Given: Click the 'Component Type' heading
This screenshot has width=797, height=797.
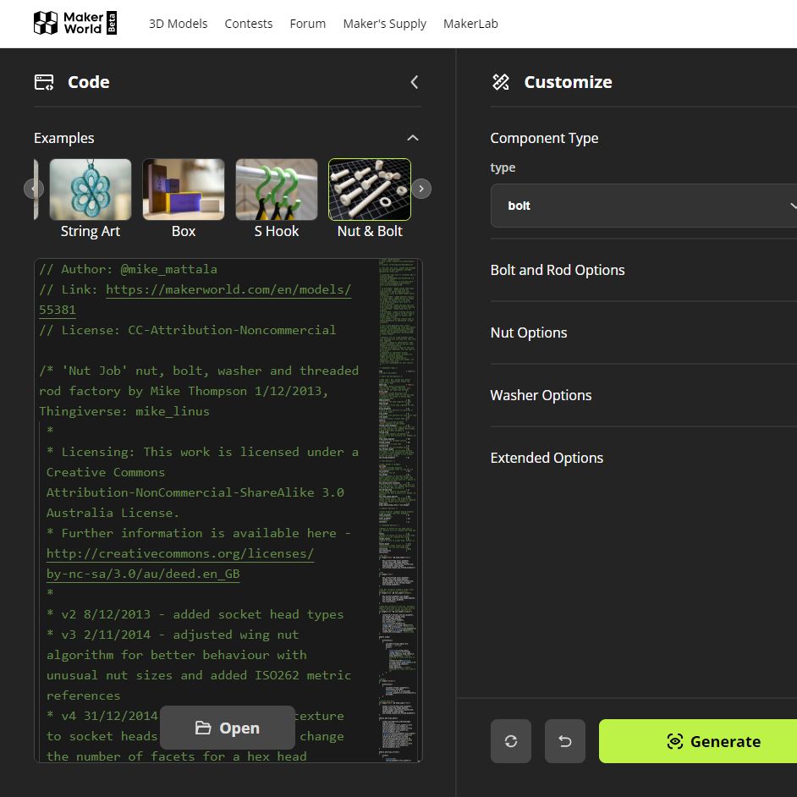Looking at the screenshot, I should pyautogui.click(x=544, y=138).
